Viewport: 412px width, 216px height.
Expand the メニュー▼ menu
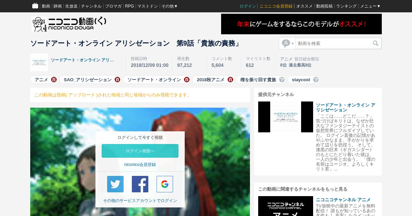tap(370, 6)
